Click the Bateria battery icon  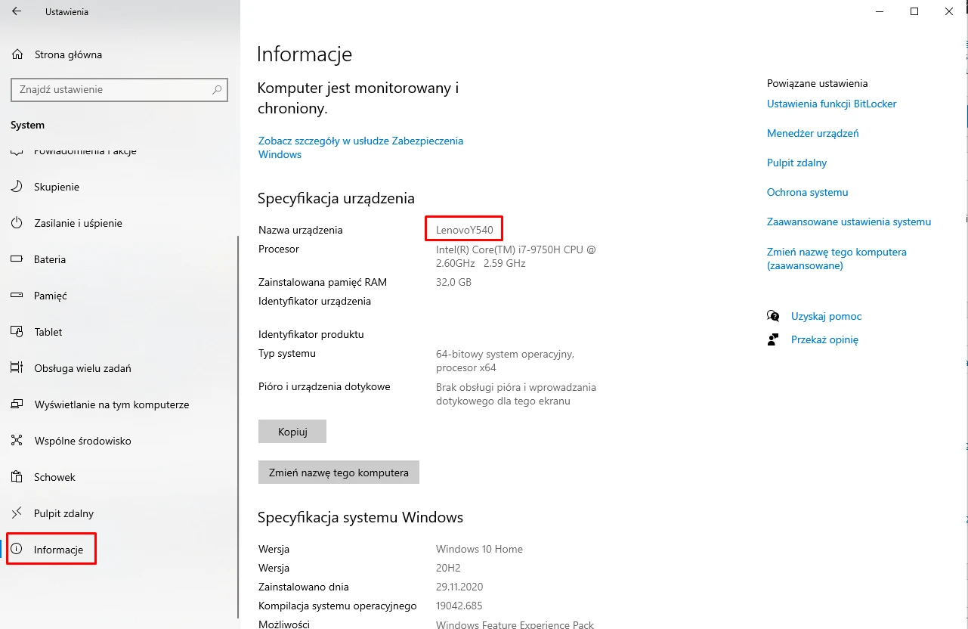pos(17,259)
